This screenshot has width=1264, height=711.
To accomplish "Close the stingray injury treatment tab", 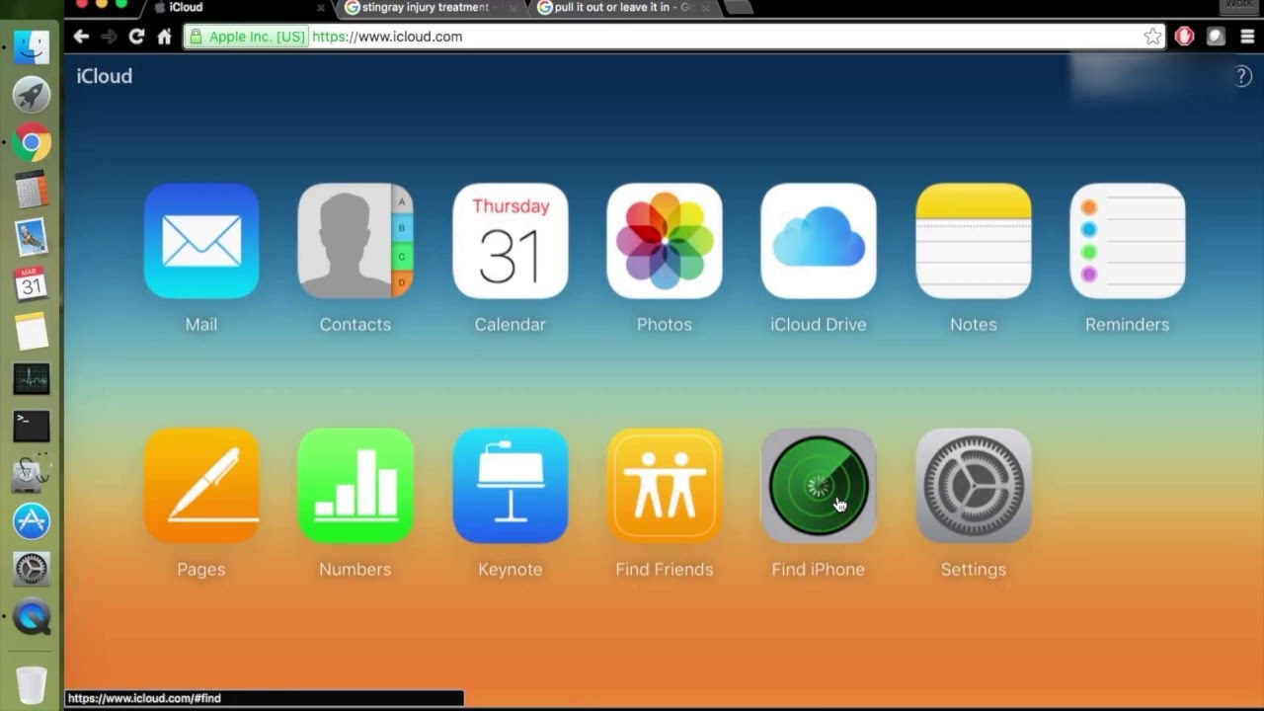I will pyautogui.click(x=514, y=7).
